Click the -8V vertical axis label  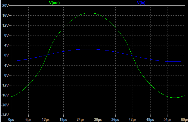click(6, 75)
